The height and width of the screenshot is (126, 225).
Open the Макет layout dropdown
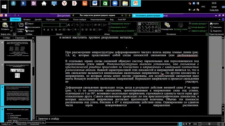pos(30,23)
